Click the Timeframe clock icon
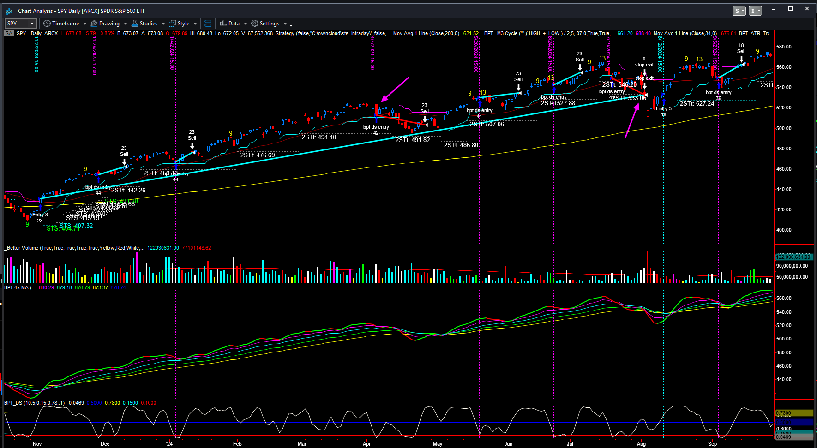 point(47,24)
